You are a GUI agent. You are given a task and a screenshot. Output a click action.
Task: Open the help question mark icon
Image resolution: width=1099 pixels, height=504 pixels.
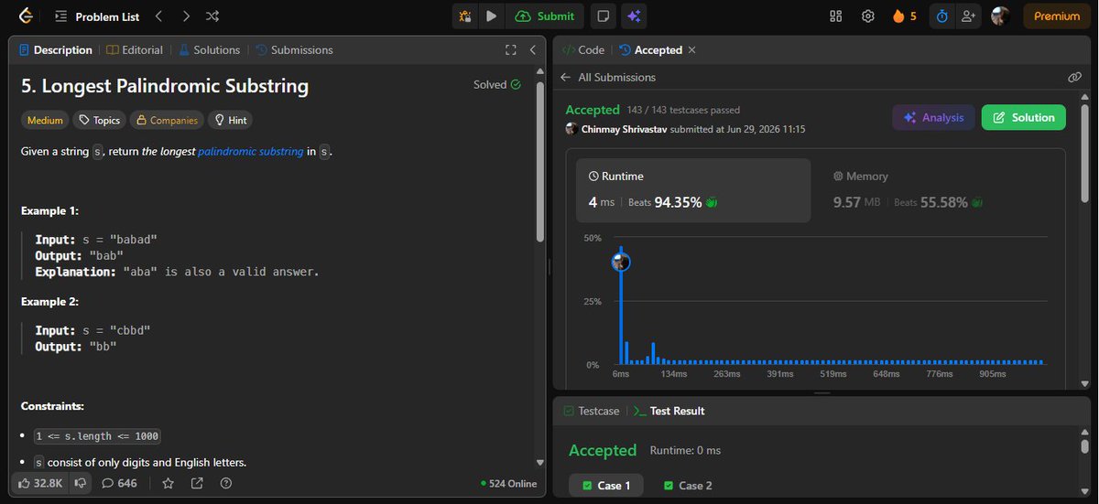[226, 483]
